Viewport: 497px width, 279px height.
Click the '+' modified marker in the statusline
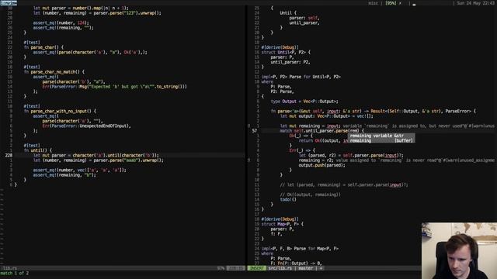321,268
